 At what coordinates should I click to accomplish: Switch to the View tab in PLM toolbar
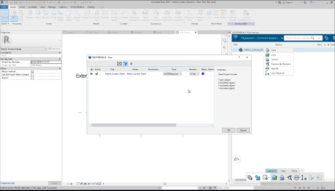283,171
